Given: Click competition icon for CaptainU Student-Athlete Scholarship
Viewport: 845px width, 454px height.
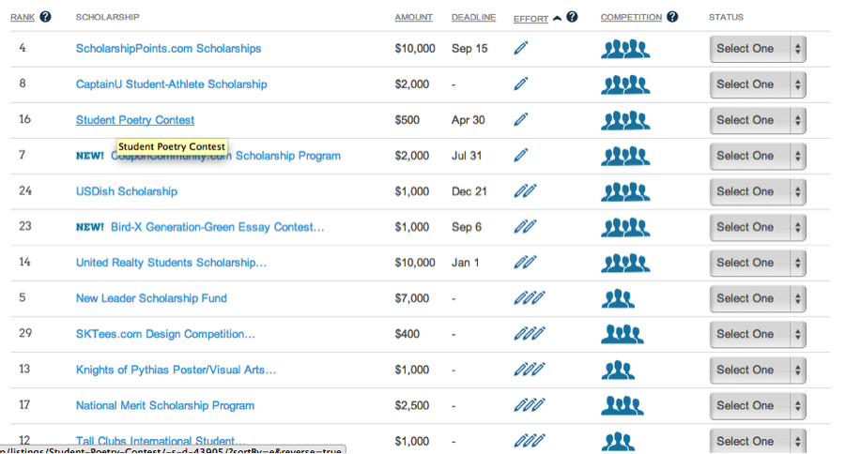Looking at the screenshot, I should click(x=625, y=84).
